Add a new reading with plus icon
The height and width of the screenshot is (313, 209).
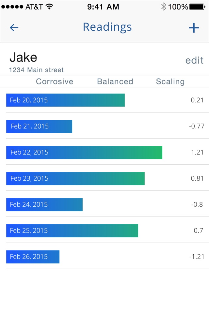pos(194,27)
